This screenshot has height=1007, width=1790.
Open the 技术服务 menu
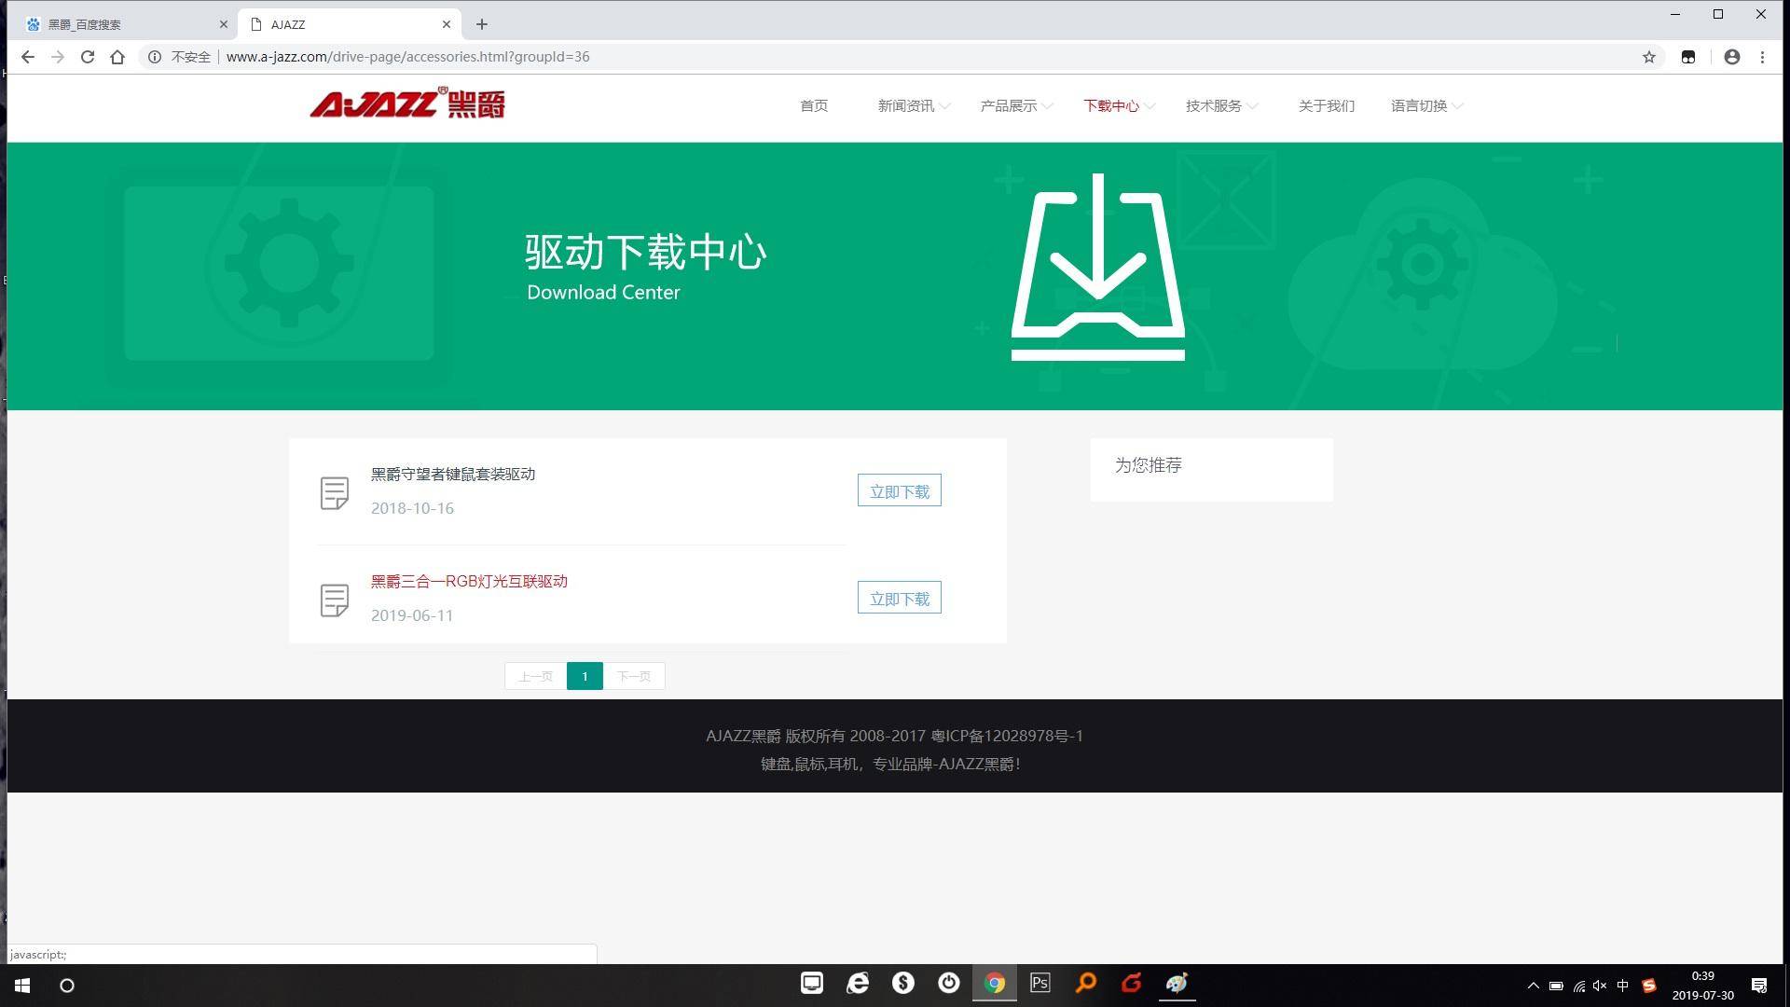1213,106
